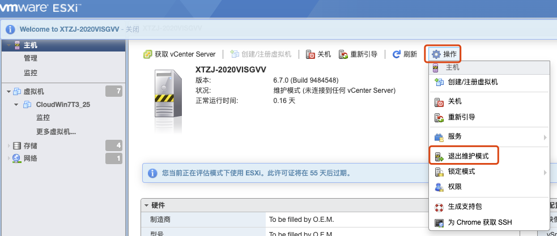Expand the 存储 tree node

point(9,146)
